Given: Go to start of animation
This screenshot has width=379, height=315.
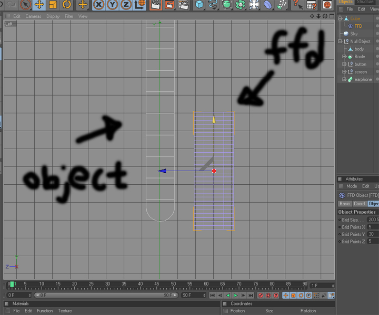Looking at the screenshot, I should (x=212, y=295).
